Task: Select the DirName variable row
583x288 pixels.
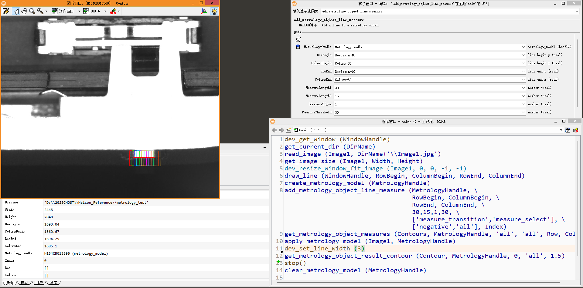Action: (136, 203)
